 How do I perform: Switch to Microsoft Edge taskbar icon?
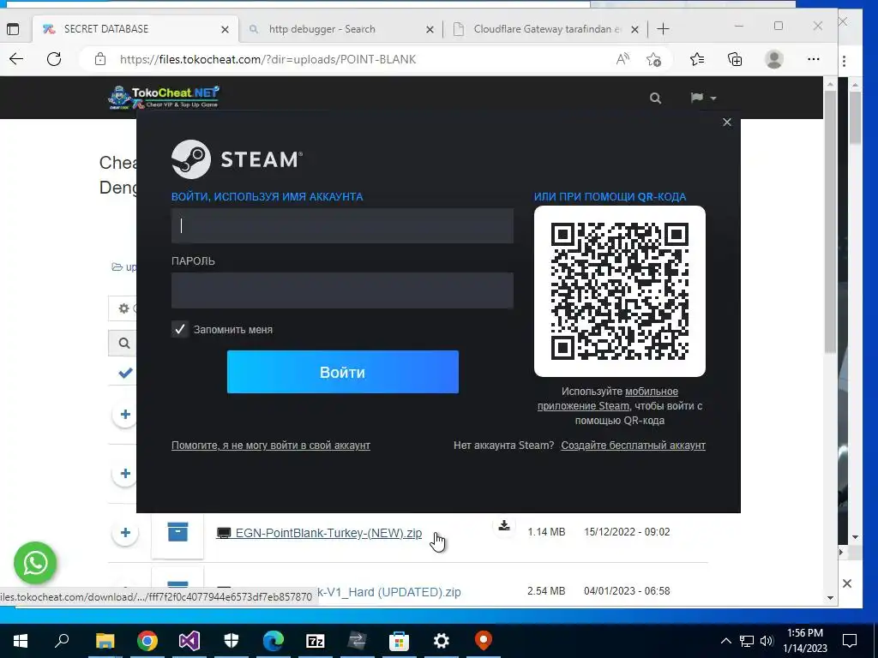(x=274, y=641)
